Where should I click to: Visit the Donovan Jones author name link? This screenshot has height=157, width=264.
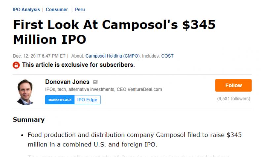67,82
